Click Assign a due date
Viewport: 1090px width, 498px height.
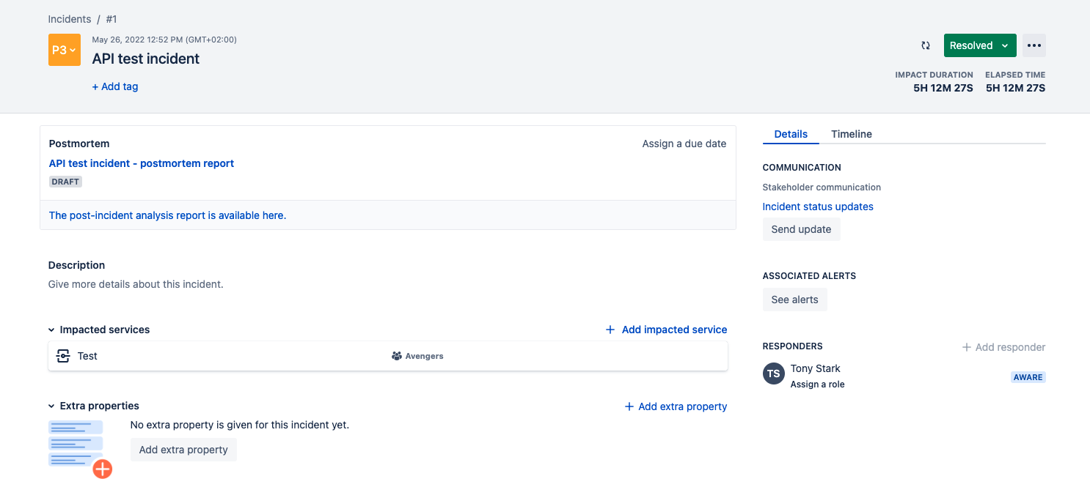(684, 144)
